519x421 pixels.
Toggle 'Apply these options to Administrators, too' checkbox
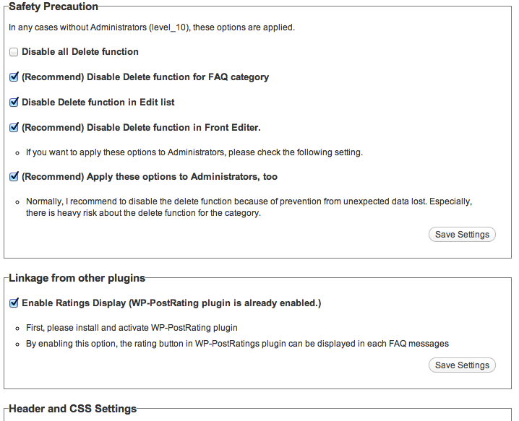[14, 177]
